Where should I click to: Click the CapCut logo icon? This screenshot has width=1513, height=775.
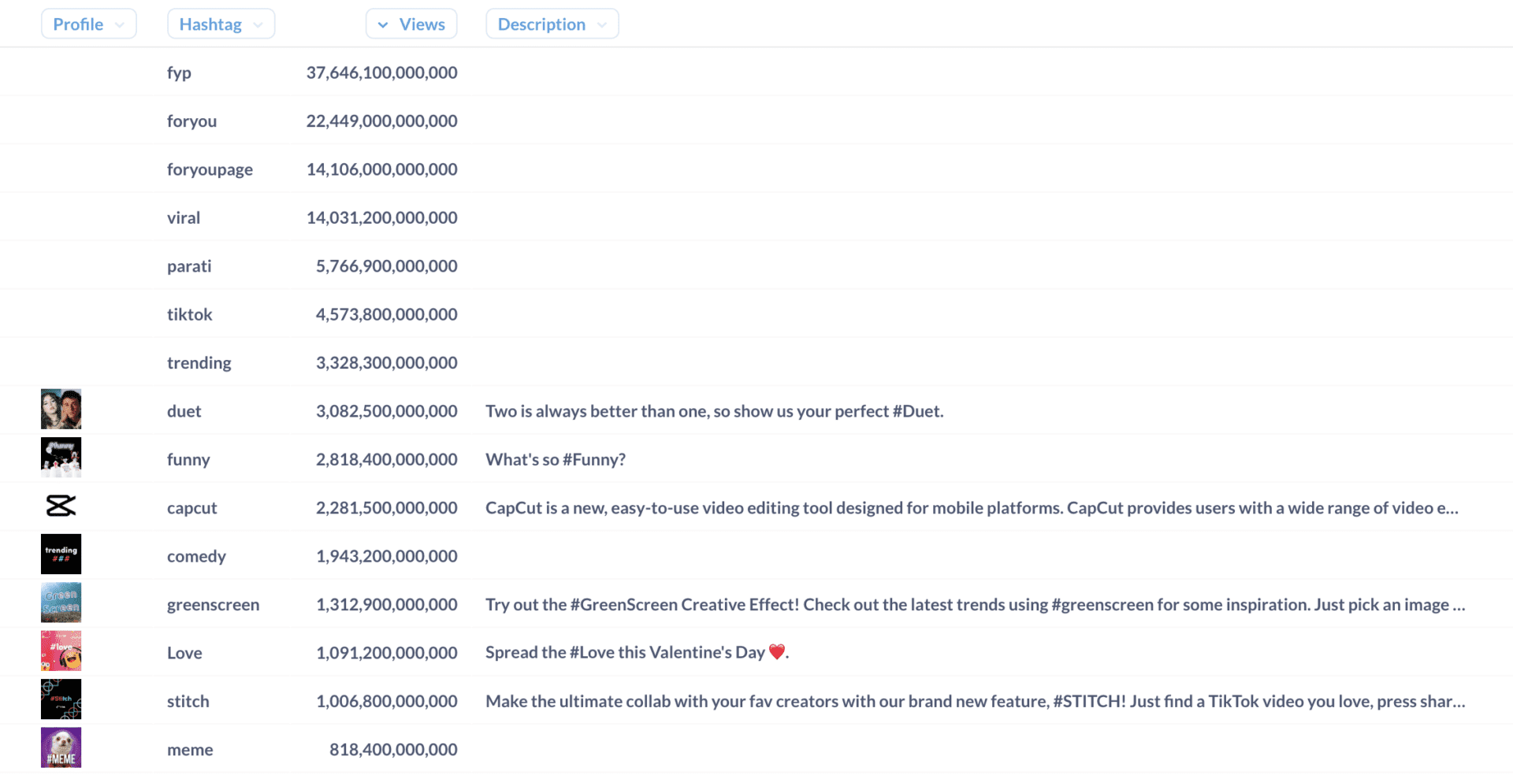pyautogui.click(x=61, y=506)
